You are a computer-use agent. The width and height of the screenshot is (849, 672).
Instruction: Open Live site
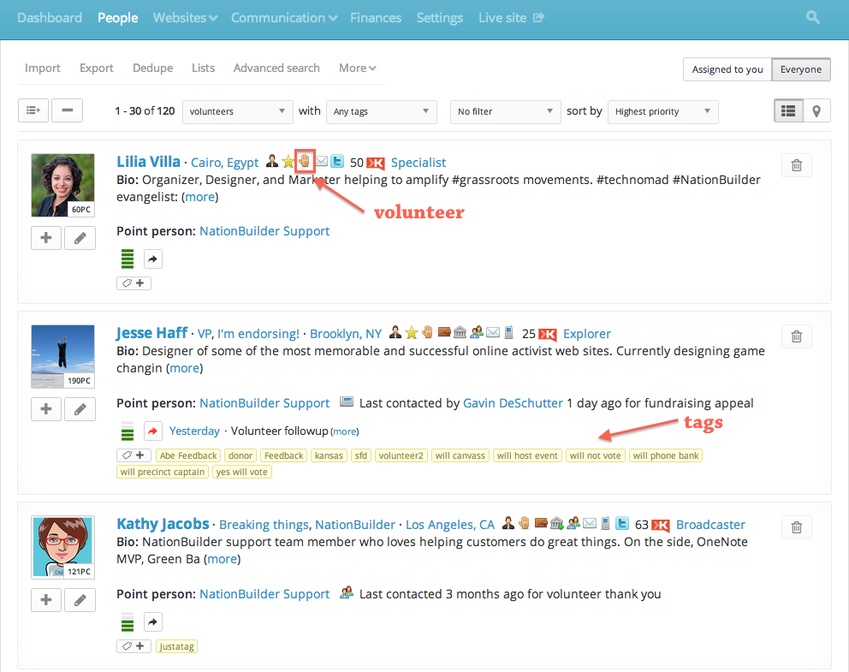click(511, 18)
